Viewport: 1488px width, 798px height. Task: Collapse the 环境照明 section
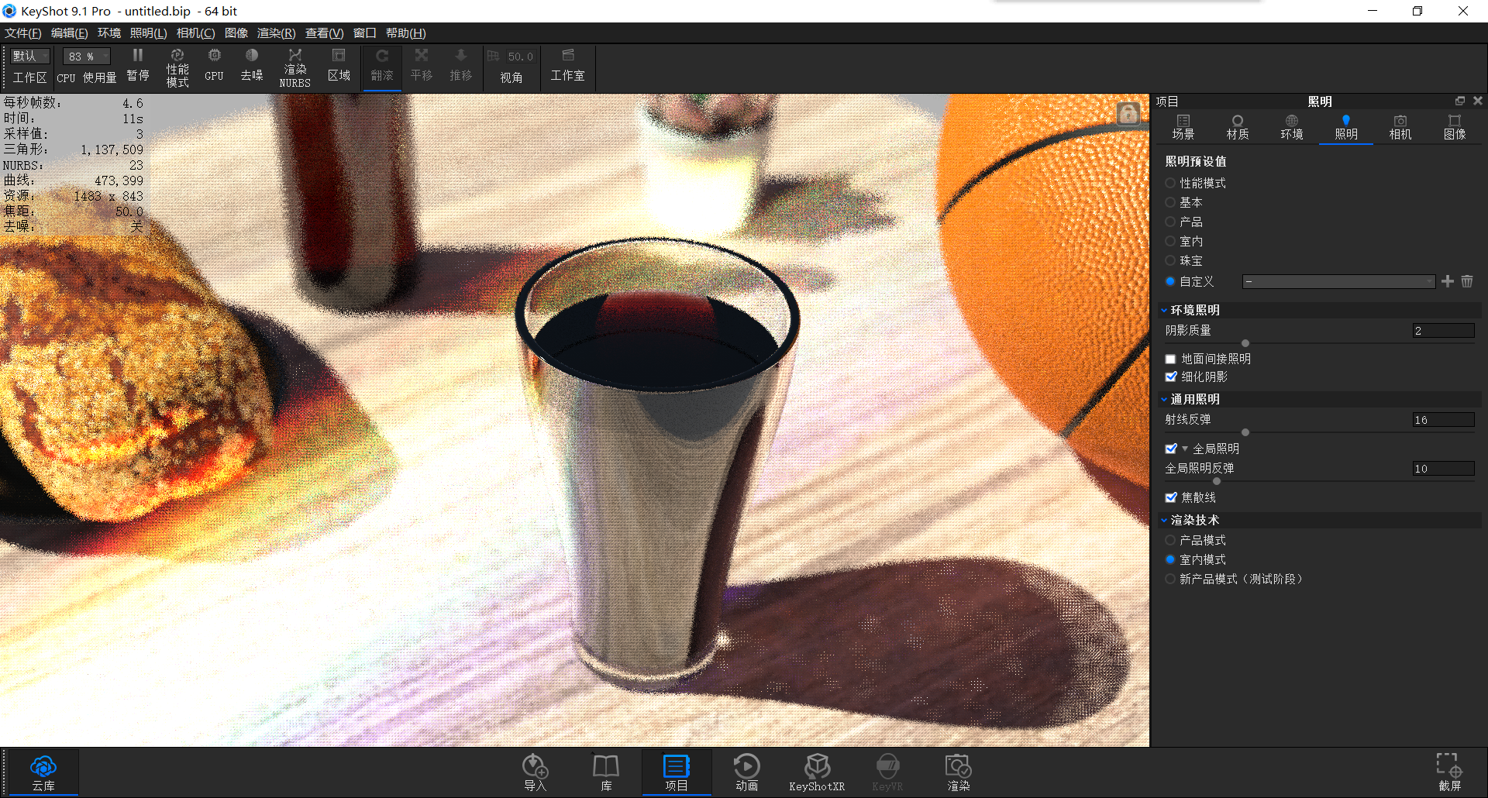click(x=1164, y=310)
